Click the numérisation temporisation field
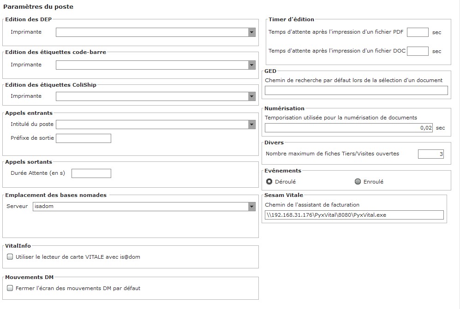460x309 pixels. (349, 128)
